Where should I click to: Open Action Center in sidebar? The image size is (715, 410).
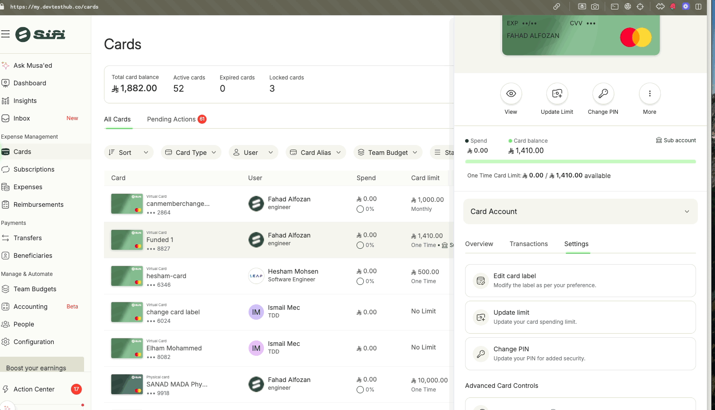[x=34, y=389]
